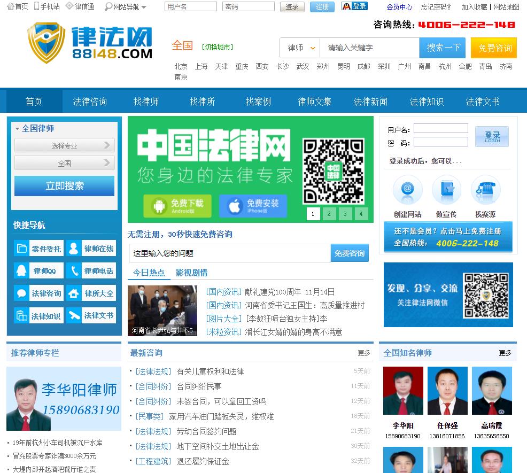Submit question with blue 免费咨询 button
This screenshot has height=473, width=527.
pyautogui.click(x=350, y=253)
